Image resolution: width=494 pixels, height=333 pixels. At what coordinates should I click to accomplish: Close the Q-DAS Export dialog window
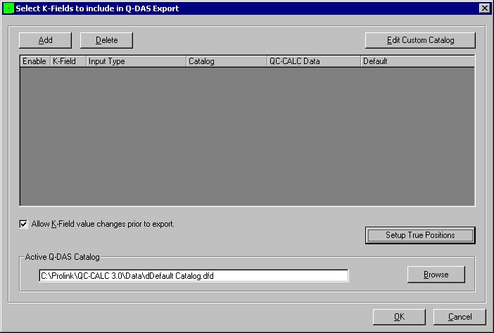click(485, 8)
